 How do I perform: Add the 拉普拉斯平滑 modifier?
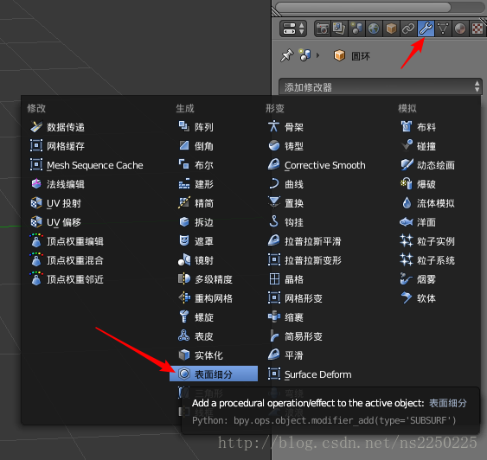(x=304, y=241)
